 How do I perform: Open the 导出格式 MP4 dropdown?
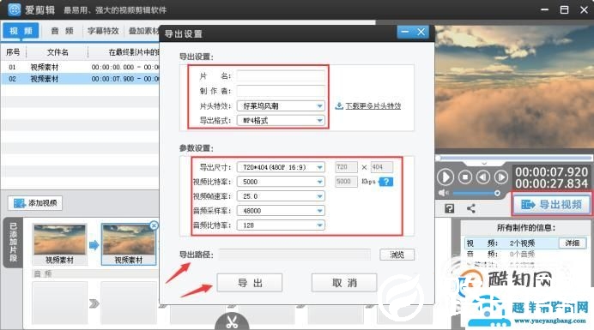[281, 121]
